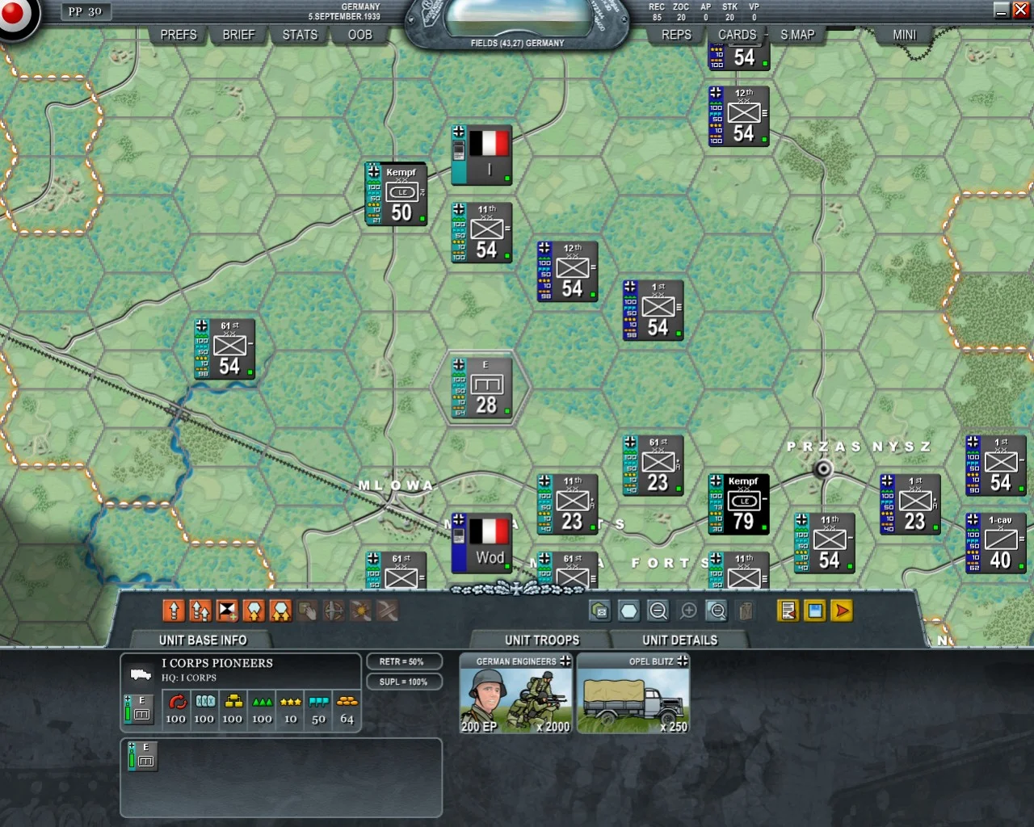Switch to the UNIT DETAILS tab

tap(679, 640)
